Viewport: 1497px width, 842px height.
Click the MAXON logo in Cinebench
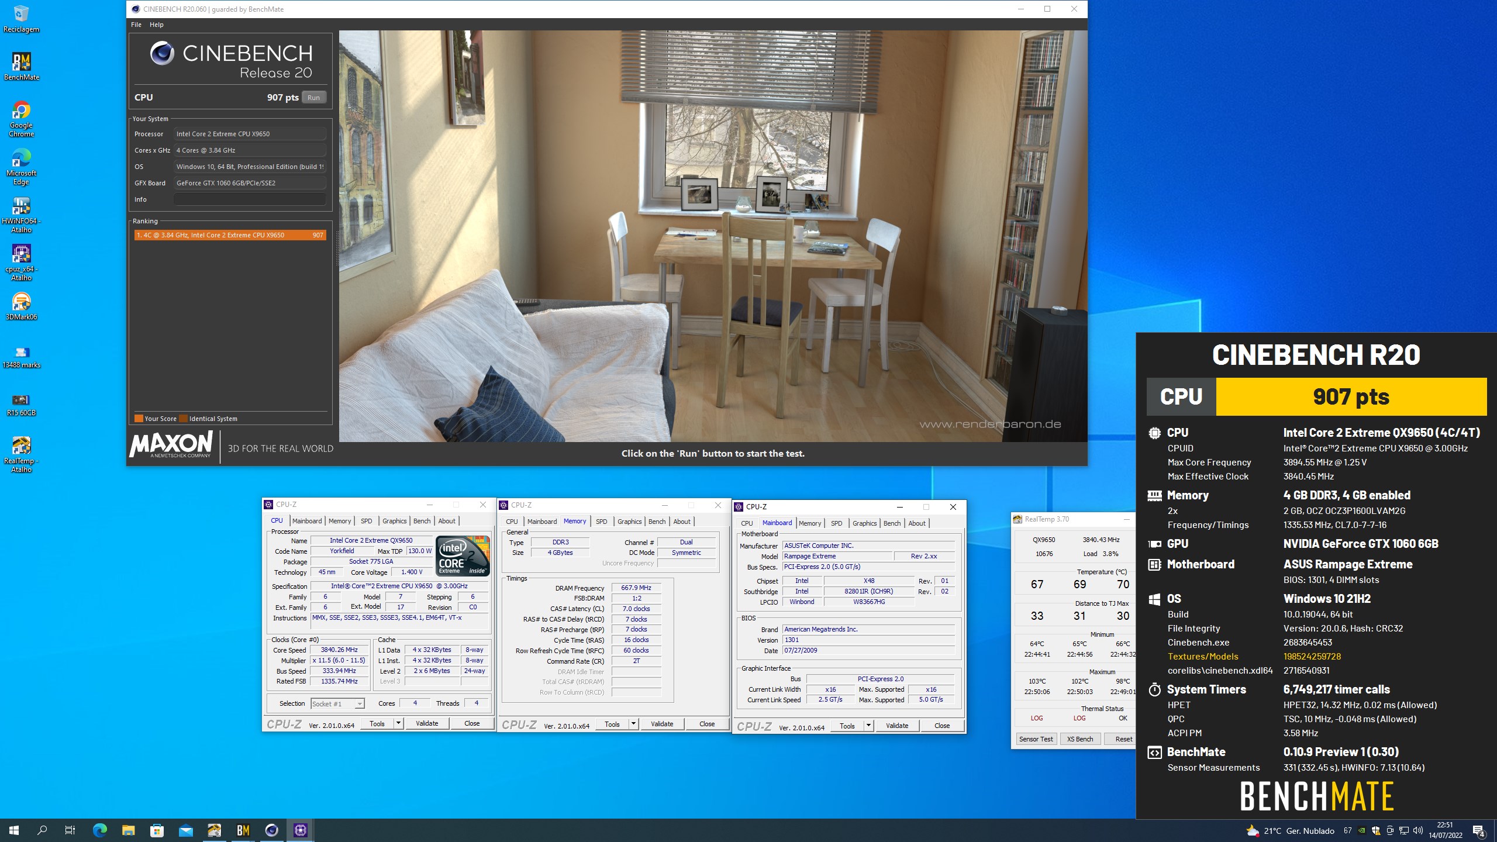[171, 446]
